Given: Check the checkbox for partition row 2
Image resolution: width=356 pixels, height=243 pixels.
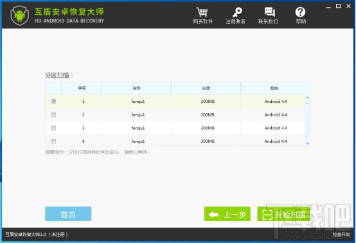Looking at the screenshot, I should pyautogui.click(x=53, y=114).
